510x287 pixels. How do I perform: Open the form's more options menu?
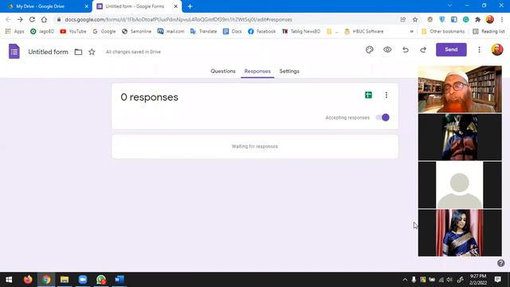pos(479,49)
